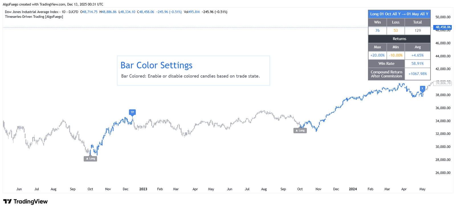Image resolution: width=456 pixels, height=210 pixels.
Task: Click the X exit marker near May 2024
Action: pyautogui.click(x=422, y=88)
